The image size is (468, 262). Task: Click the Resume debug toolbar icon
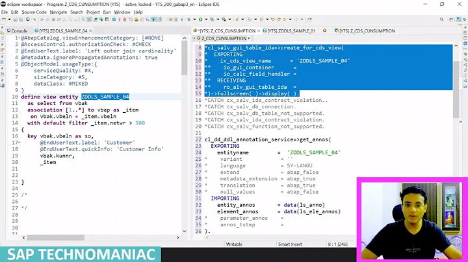[x=42, y=19]
